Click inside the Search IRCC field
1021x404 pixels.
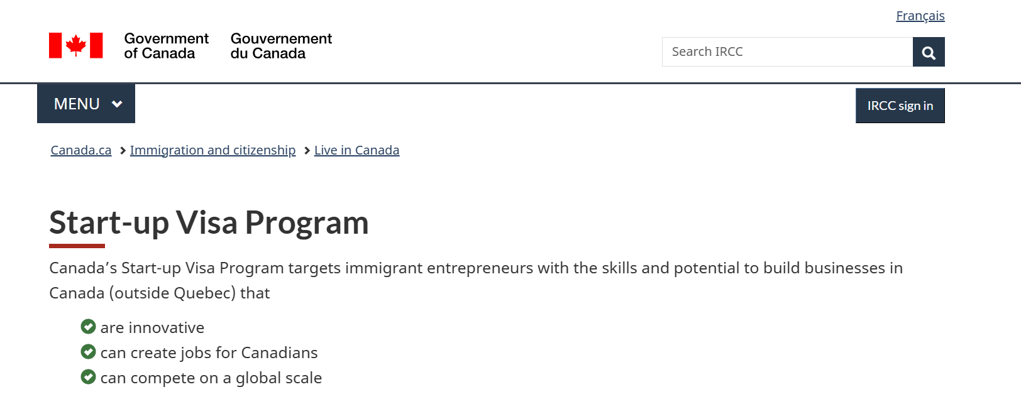[x=786, y=52]
